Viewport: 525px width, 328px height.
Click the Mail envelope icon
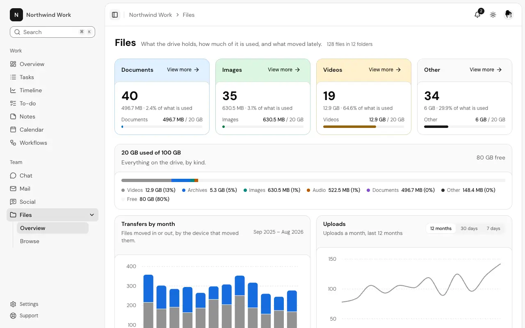click(x=13, y=189)
